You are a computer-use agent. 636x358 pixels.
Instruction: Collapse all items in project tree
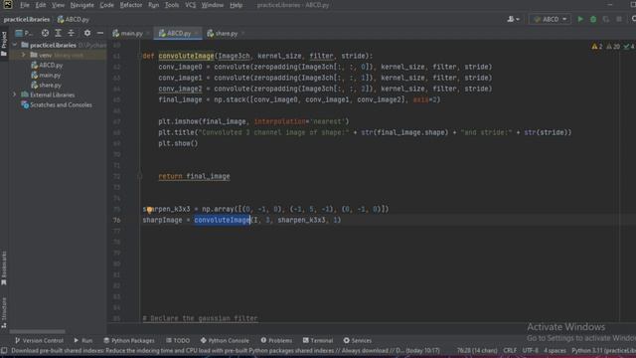coord(72,33)
